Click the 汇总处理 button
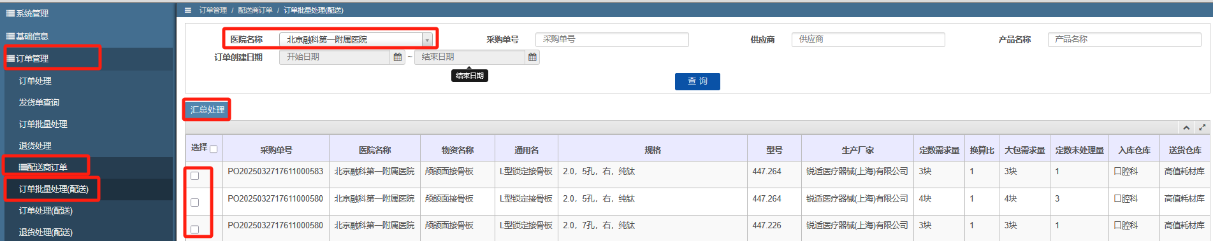Screen dimensions: 1213x241 (x=207, y=110)
